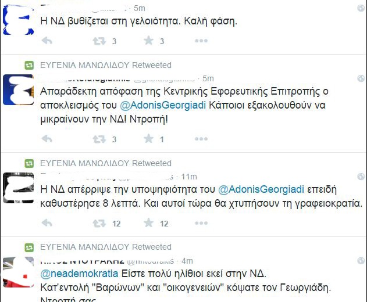The height and width of the screenshot is (302, 367).
Task: Open the avatar on the 8 λεπτά tweet
Action: tap(19, 187)
